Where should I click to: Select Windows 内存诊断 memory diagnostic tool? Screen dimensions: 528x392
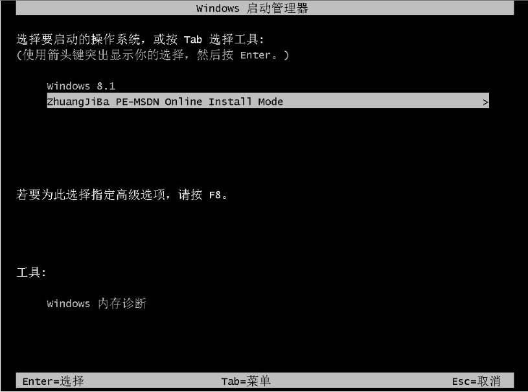click(97, 303)
